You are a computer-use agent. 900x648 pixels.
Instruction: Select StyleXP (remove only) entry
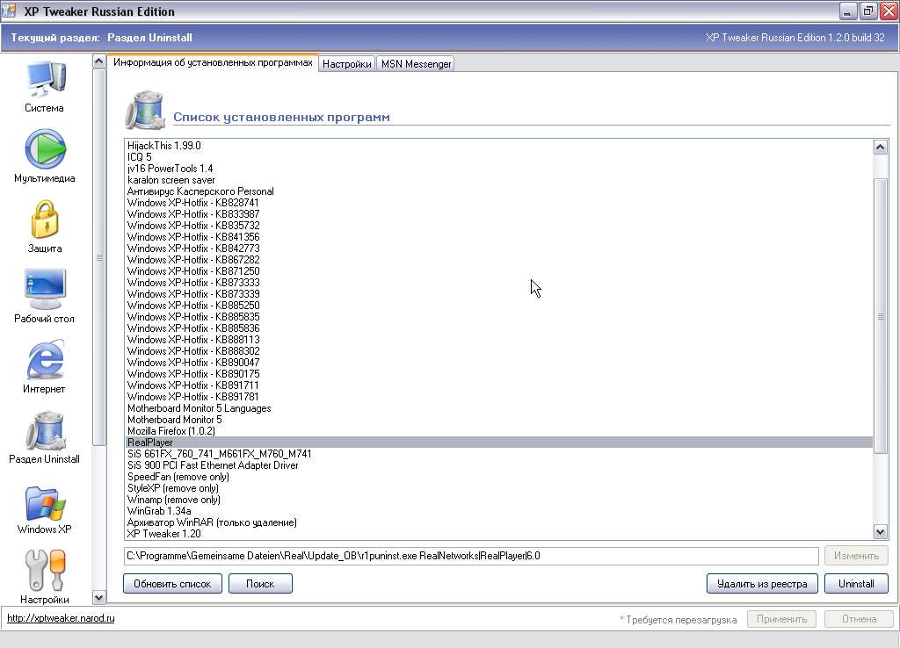[x=498, y=488]
